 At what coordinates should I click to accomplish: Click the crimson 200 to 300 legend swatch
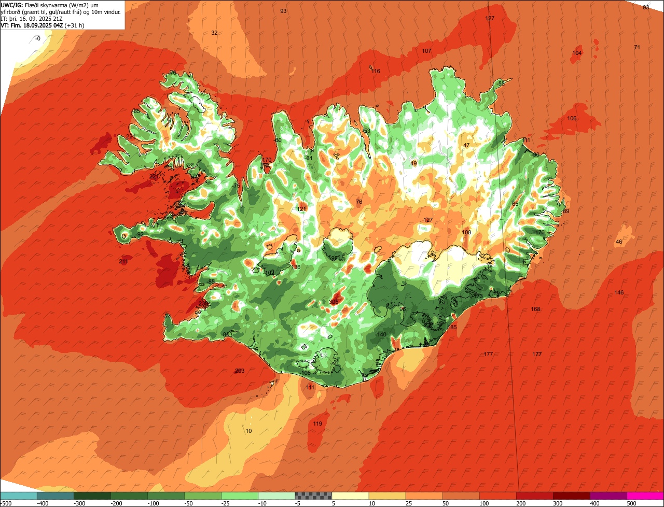[x=535, y=496]
